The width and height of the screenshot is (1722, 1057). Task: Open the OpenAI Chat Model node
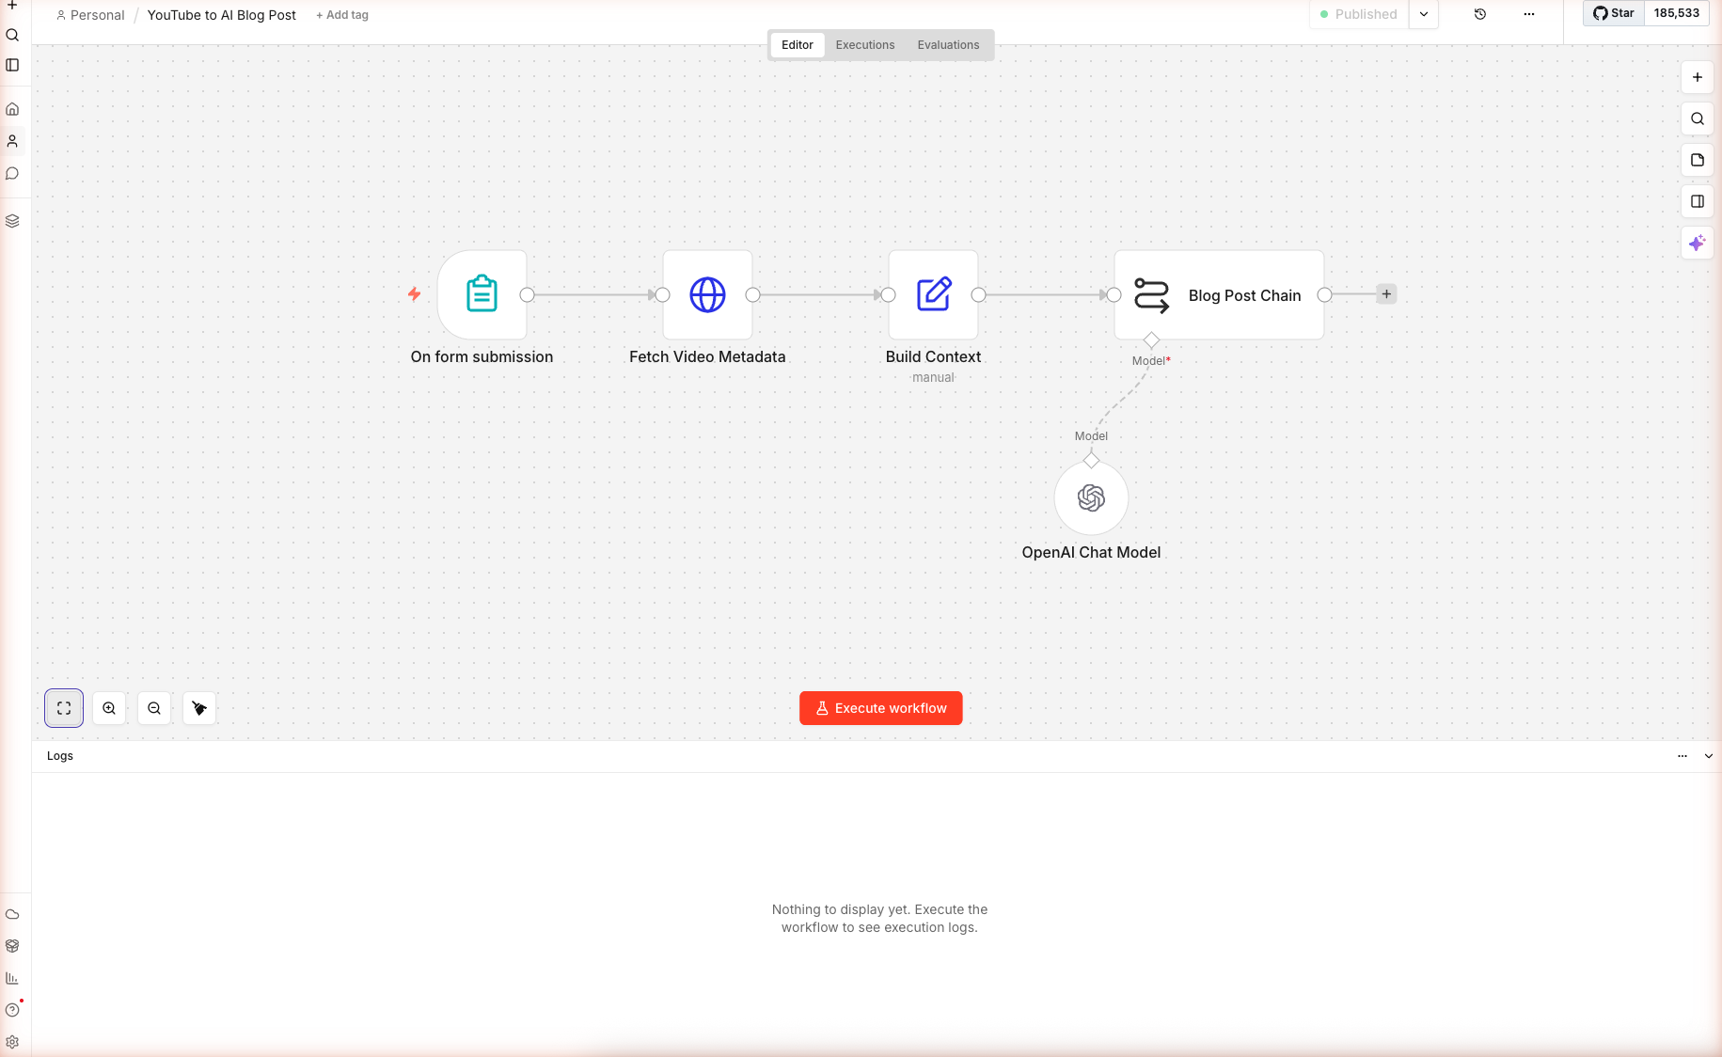pos(1091,497)
